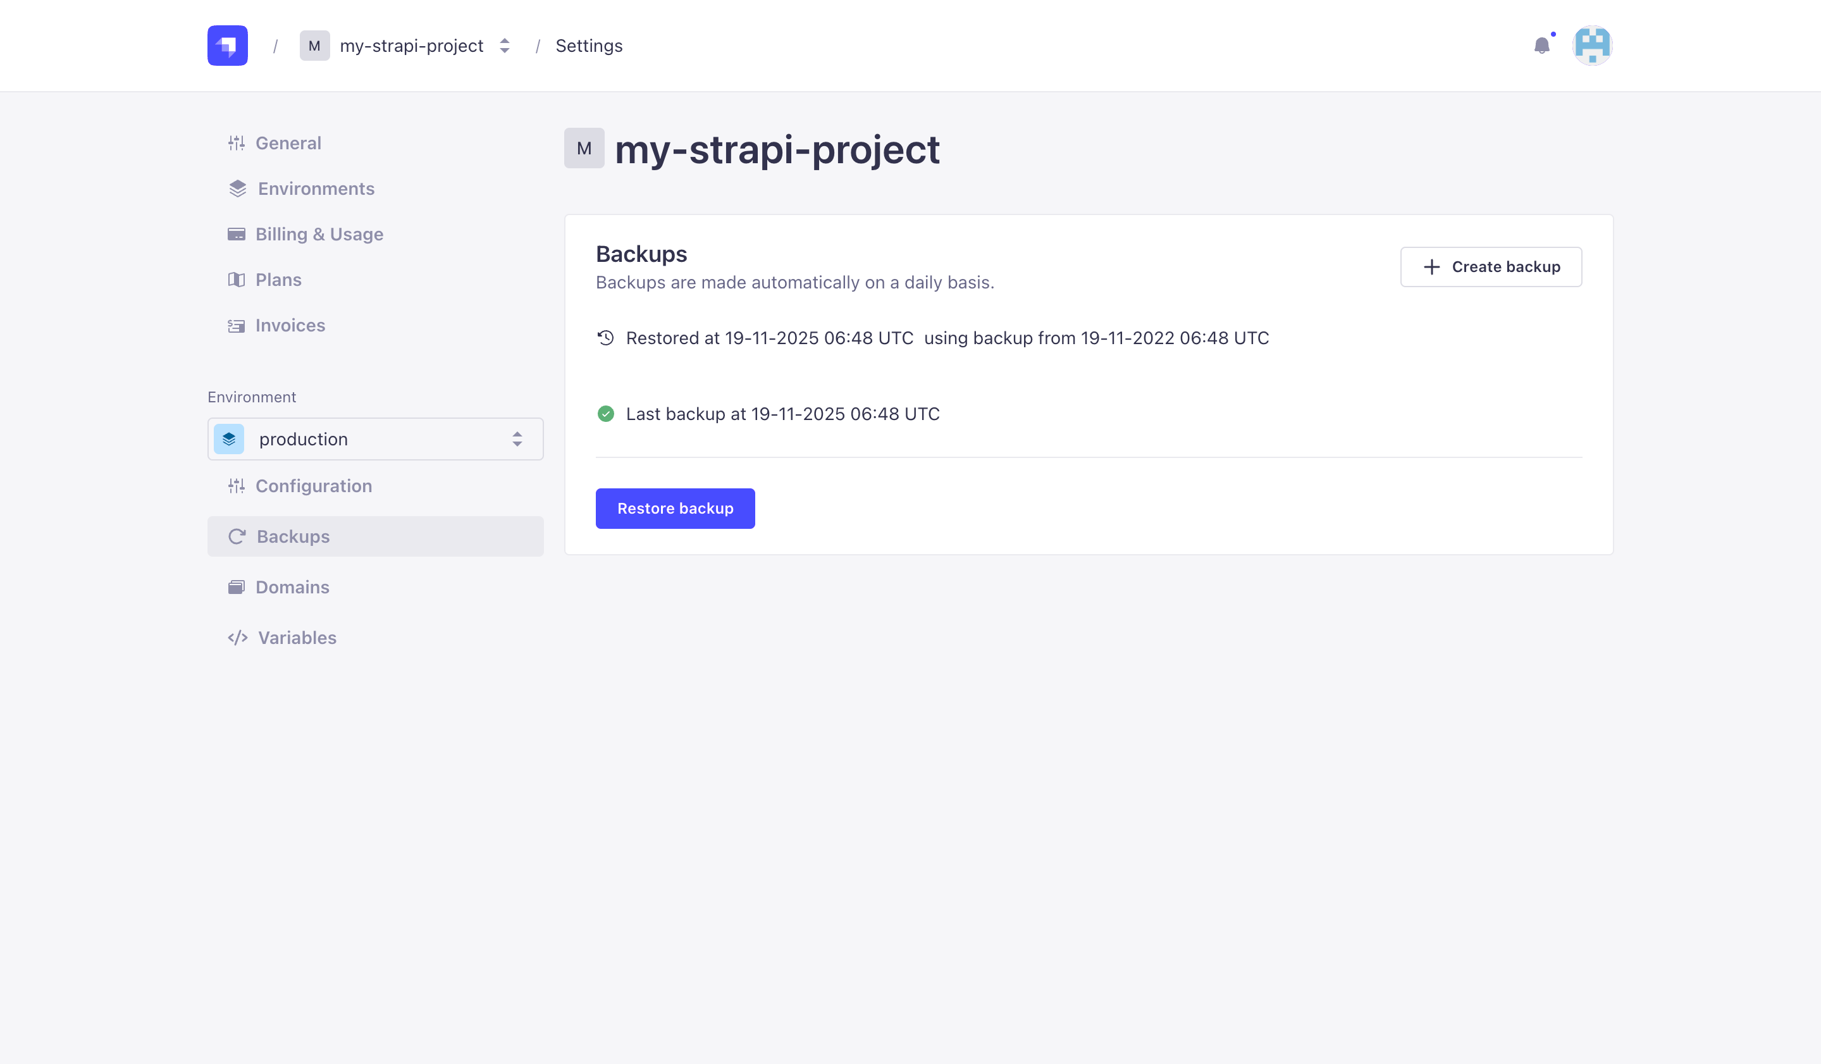Open the notifications bell

(x=1541, y=46)
